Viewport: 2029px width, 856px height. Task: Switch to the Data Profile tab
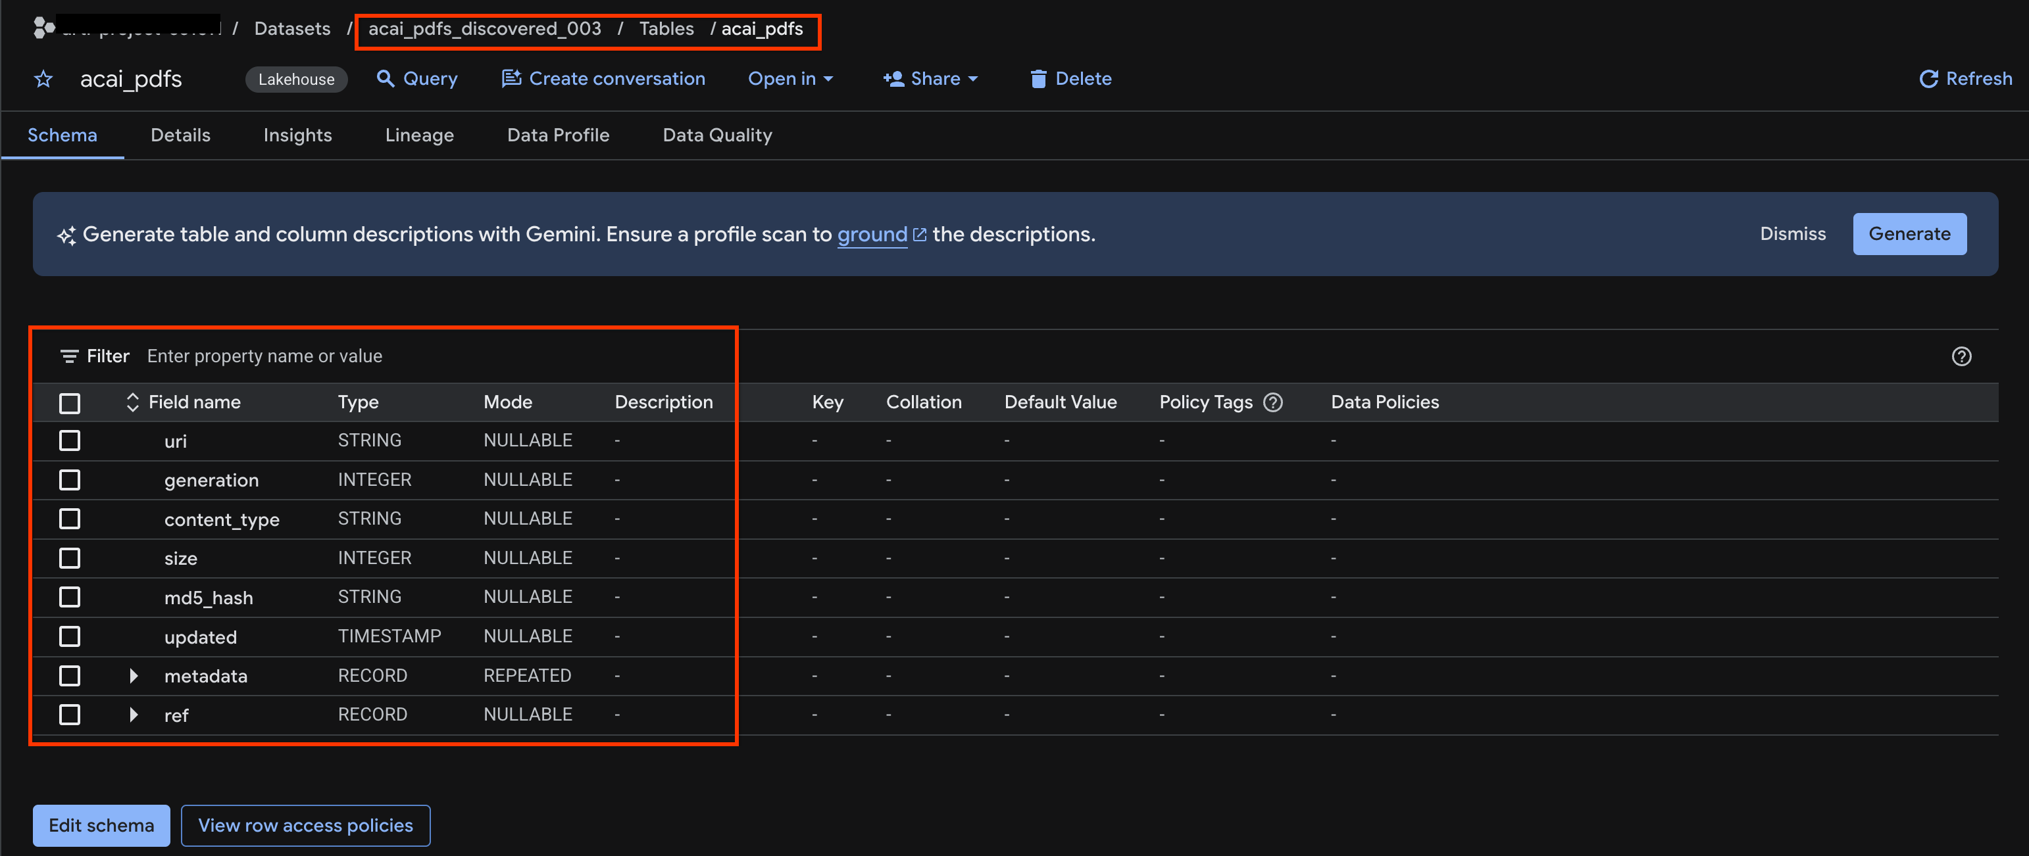pos(558,135)
